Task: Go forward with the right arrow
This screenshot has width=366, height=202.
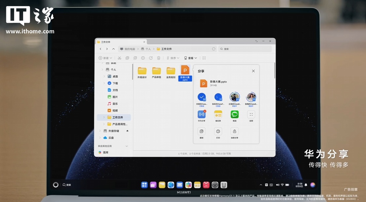Action: 107,49
